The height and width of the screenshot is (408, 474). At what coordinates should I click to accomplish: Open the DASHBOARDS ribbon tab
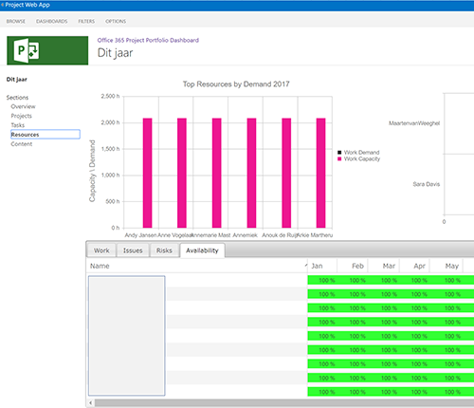(52, 21)
